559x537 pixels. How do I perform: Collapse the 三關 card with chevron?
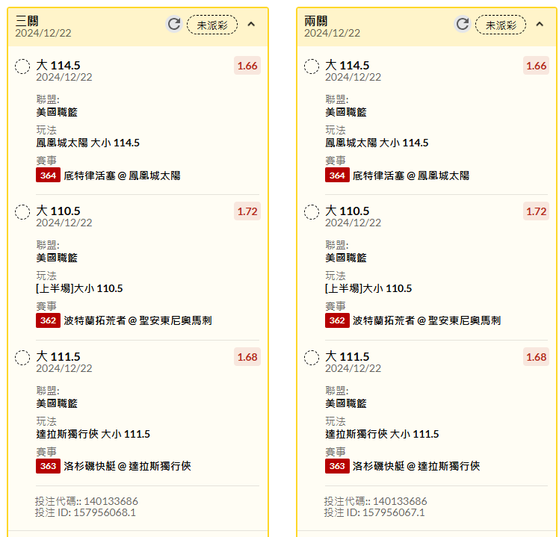251,24
